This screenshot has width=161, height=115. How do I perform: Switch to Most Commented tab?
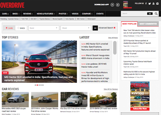click(148, 24)
